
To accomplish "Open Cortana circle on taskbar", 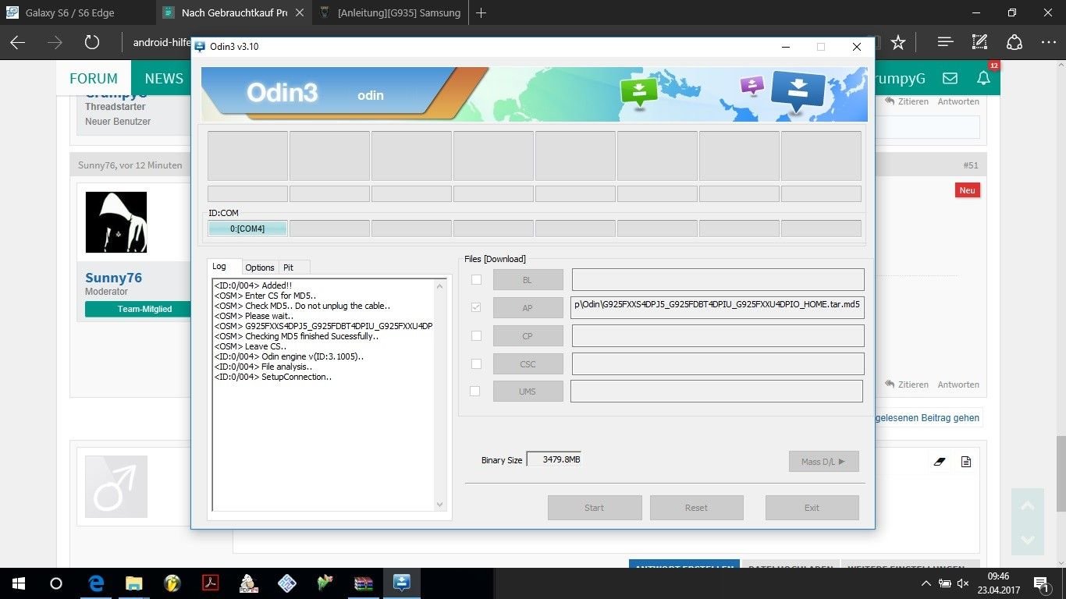I will [56, 583].
